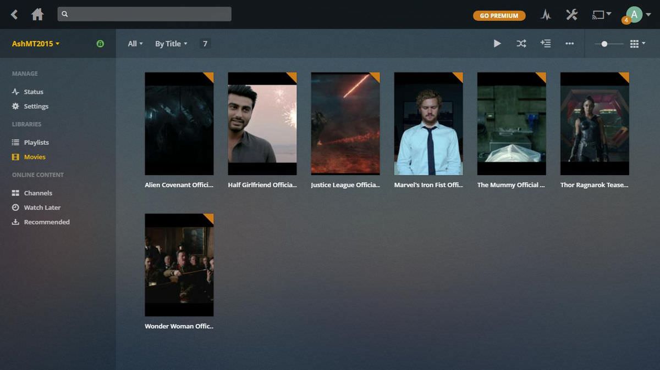This screenshot has width=660, height=370.
Task: Click the Settings gear icon in sidebar
Action: 15,106
